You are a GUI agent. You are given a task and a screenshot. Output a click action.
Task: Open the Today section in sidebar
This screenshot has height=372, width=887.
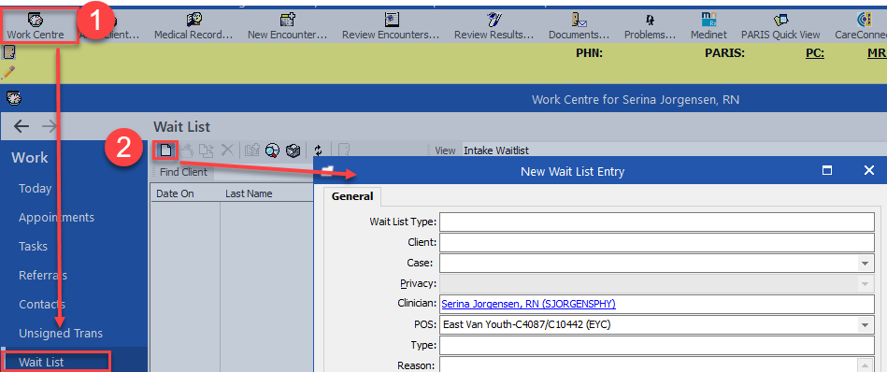(36, 188)
